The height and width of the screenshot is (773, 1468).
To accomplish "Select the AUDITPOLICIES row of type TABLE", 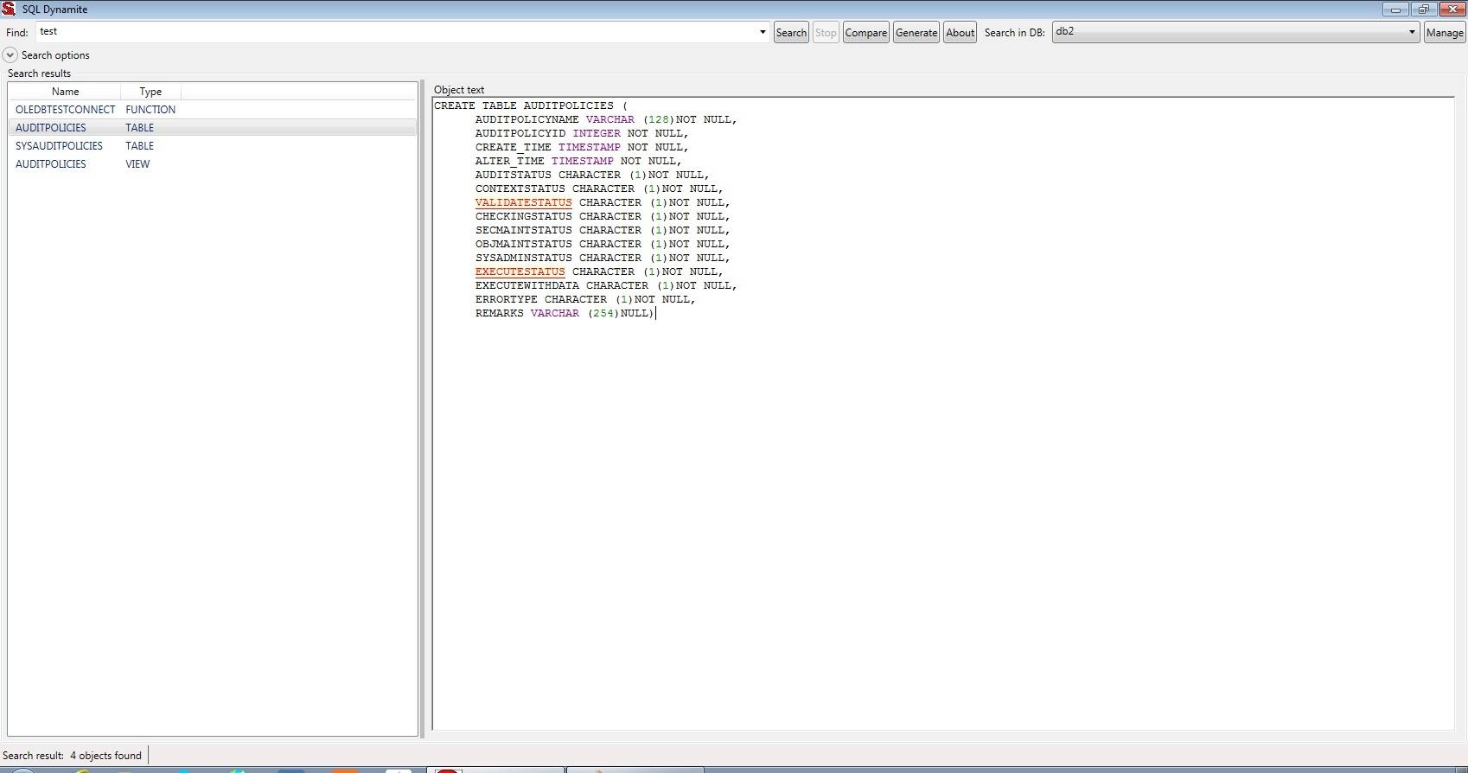I will pos(213,128).
